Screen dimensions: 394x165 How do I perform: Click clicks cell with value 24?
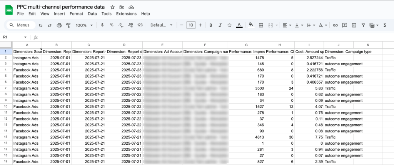click(280, 88)
